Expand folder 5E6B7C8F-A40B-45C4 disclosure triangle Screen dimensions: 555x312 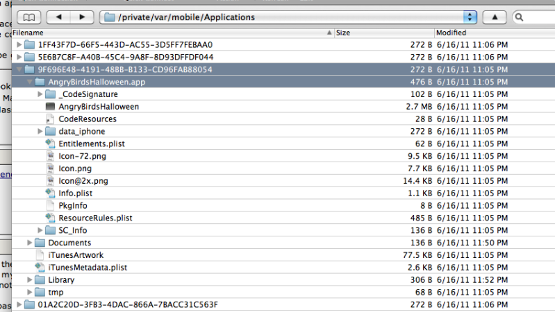point(19,57)
